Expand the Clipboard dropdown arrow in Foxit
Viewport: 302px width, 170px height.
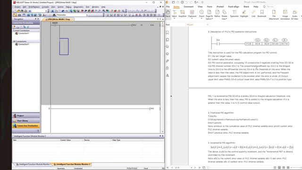pos(192,19)
